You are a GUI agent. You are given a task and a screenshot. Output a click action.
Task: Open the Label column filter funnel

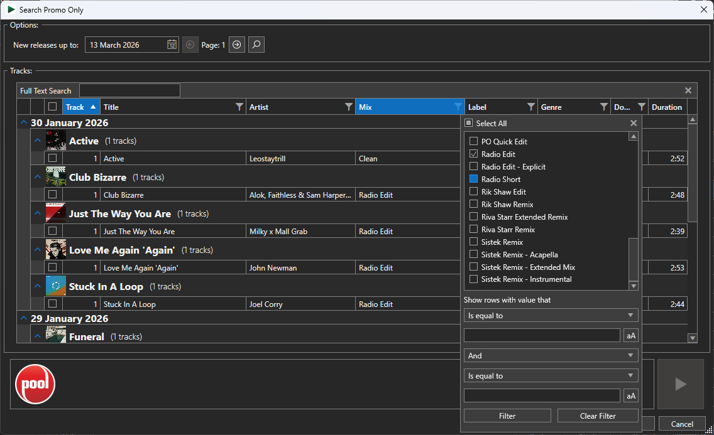pyautogui.click(x=530, y=107)
